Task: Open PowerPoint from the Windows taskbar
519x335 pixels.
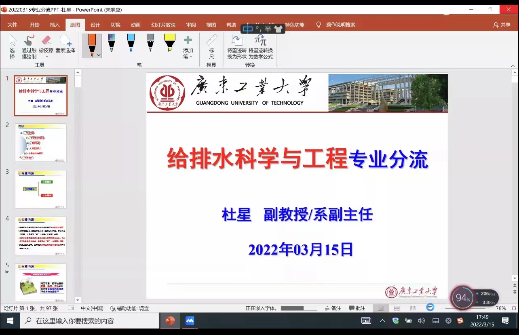Action: [x=170, y=321]
